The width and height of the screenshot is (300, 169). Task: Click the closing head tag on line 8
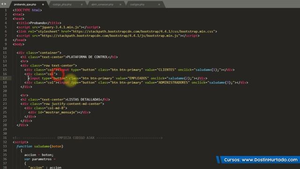point(19,40)
